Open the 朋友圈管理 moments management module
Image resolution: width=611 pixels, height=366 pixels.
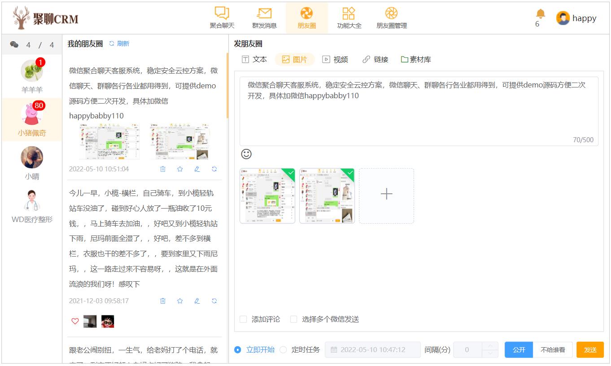pos(392,18)
